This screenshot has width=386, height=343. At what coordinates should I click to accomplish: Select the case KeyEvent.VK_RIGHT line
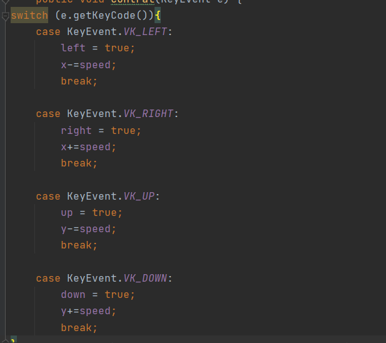(107, 114)
